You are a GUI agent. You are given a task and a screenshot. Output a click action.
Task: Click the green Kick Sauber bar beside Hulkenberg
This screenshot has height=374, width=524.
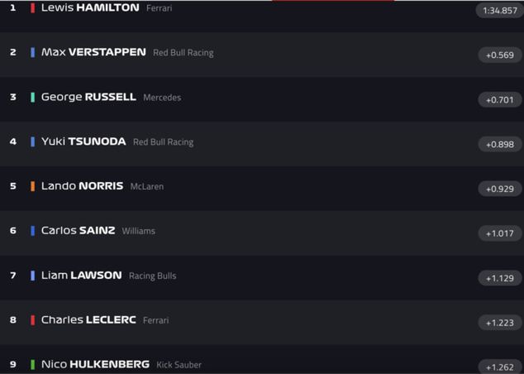pyautogui.click(x=33, y=364)
